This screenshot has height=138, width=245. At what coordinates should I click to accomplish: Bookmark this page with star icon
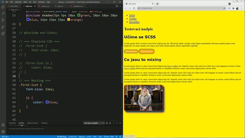pyautogui.click(x=224, y=8)
